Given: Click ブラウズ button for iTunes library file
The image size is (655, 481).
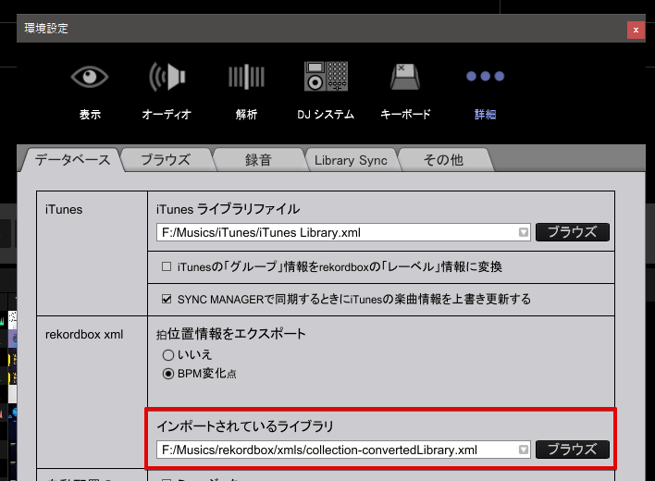Looking at the screenshot, I should pyautogui.click(x=573, y=232).
